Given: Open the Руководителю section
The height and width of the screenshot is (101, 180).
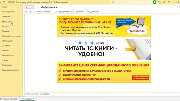Looking at the screenshot, I should [8, 12].
